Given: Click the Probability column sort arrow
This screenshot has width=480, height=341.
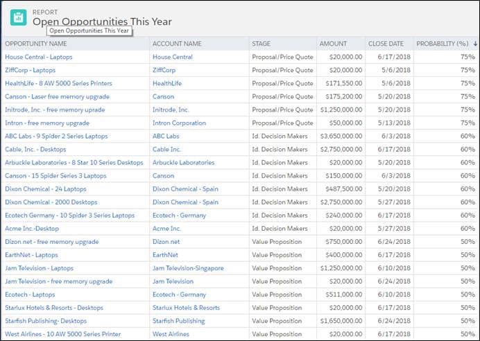Looking at the screenshot, I should (474, 44).
